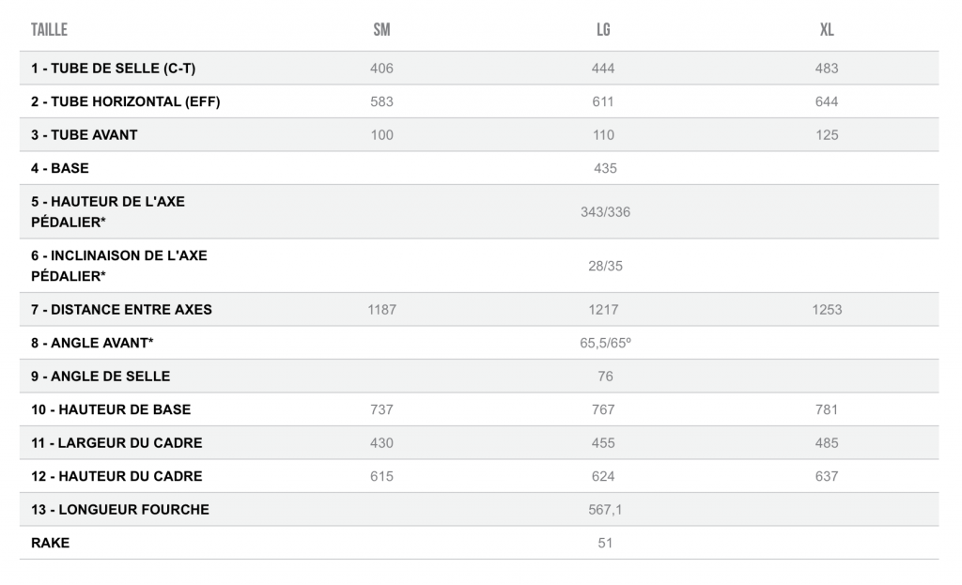Image resolution: width=962 pixels, height=585 pixels.
Task: Click the Base value 435
Action: pos(605,168)
